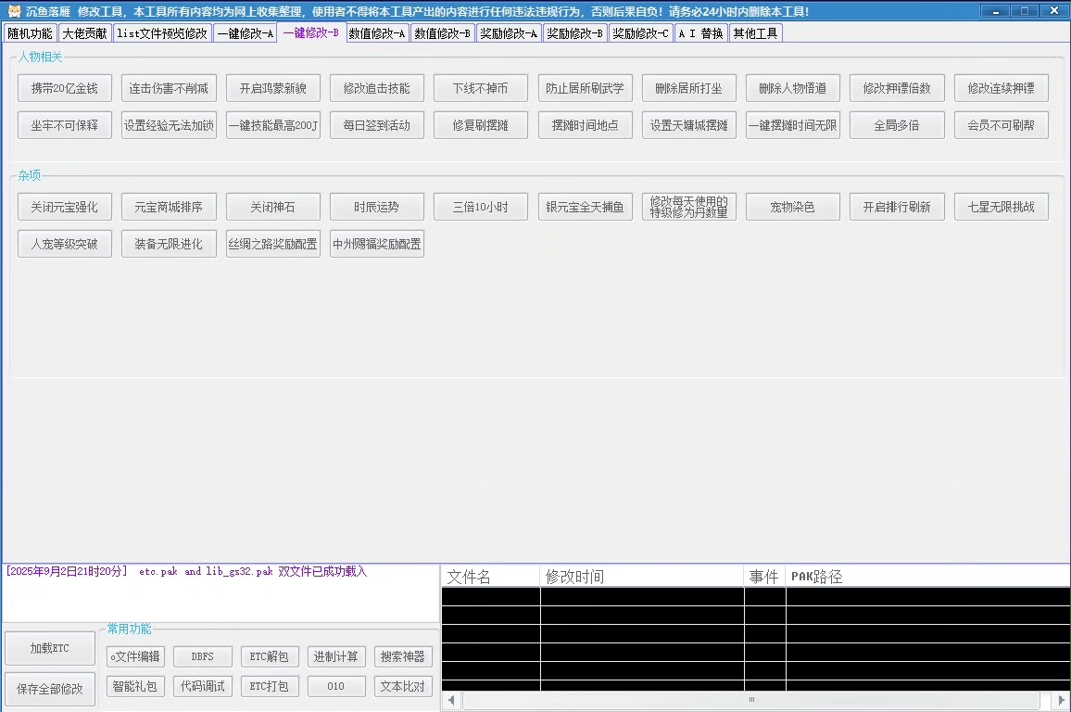Click the 元宝商城排序 button
1071x712 pixels.
(169, 207)
